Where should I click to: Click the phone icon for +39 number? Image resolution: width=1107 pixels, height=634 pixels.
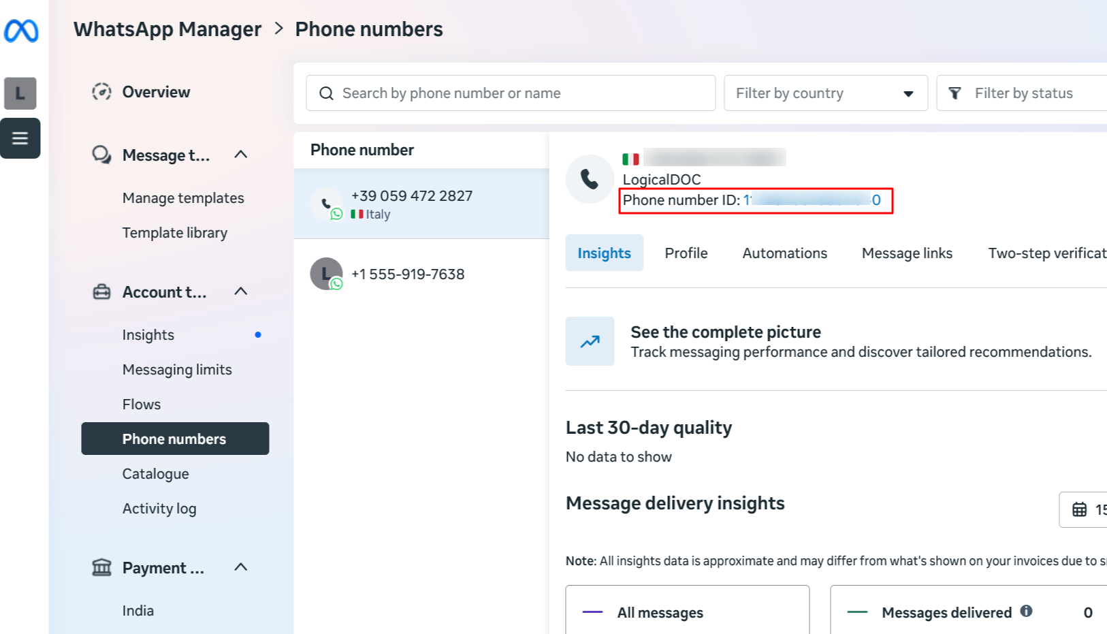(x=327, y=204)
